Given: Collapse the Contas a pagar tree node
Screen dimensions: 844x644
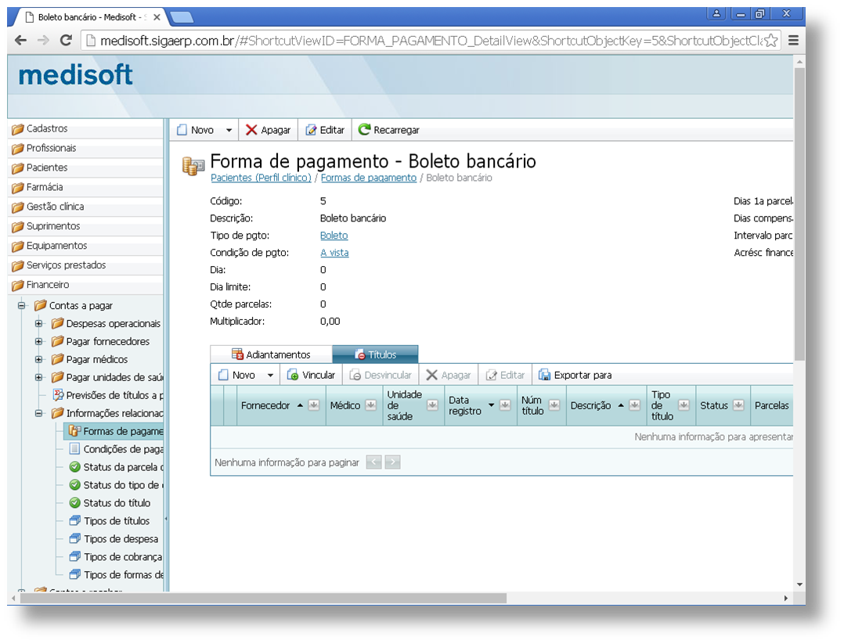Looking at the screenshot, I should tap(22, 305).
